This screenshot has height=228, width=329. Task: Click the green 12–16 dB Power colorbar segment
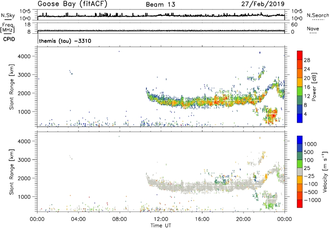click(300, 91)
